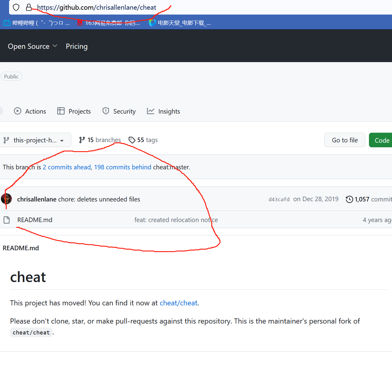Viewport: 392px width, 389px height.
Task: Click the Dec 28, 2019 commit date
Action: coord(316,199)
